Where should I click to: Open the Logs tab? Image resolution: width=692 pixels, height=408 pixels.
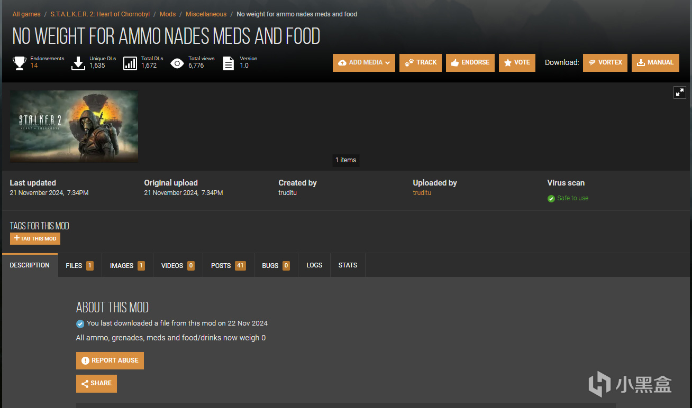[314, 265]
